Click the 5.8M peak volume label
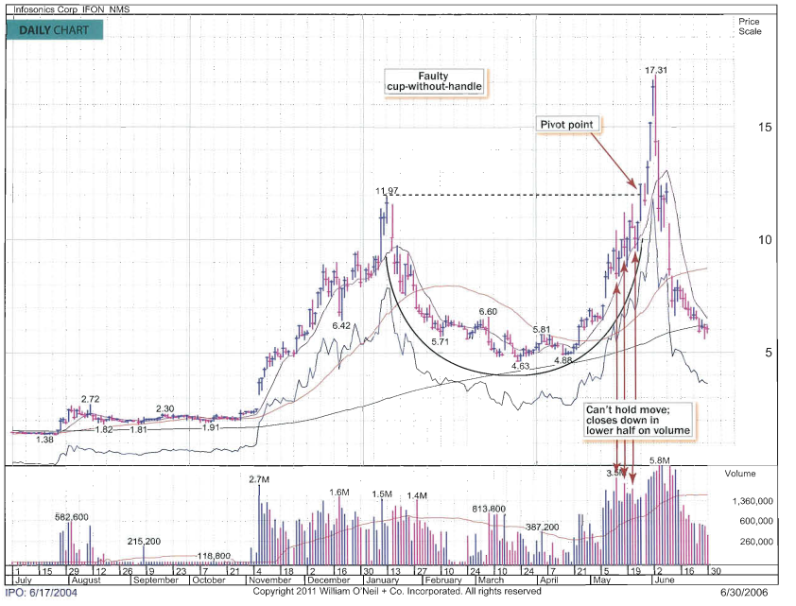 pyautogui.click(x=659, y=460)
